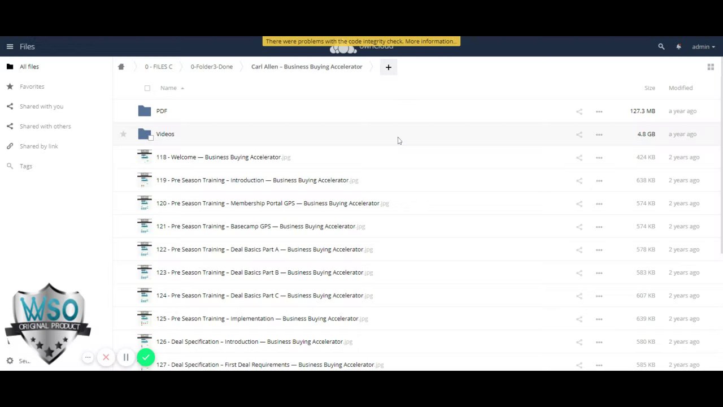Open more actions for file 120
The width and height of the screenshot is (723, 407).
(599, 203)
